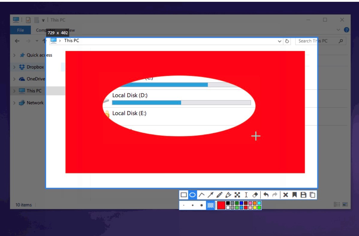Select the Eraser tool
Image resolution: width=359 pixels, height=236 pixels.
pos(255,195)
